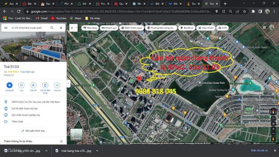Click the share page icon in address bar
This screenshot has height=157, width=279.
pyautogui.click(x=238, y=11)
